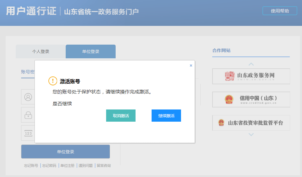Click the 信用中国 national emblem icon

[x=229, y=99]
